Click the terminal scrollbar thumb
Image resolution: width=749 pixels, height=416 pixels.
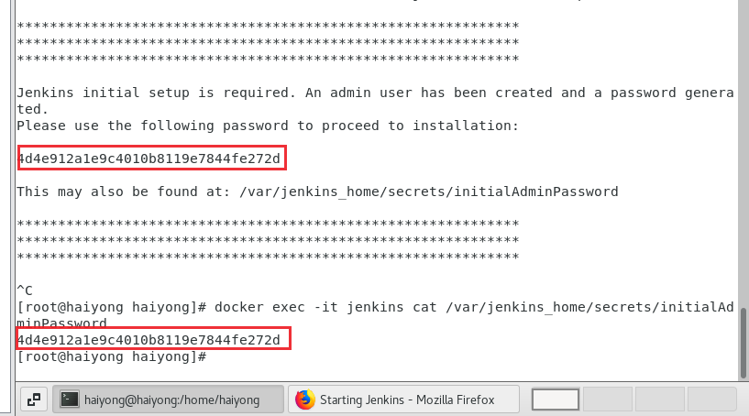pos(743,343)
